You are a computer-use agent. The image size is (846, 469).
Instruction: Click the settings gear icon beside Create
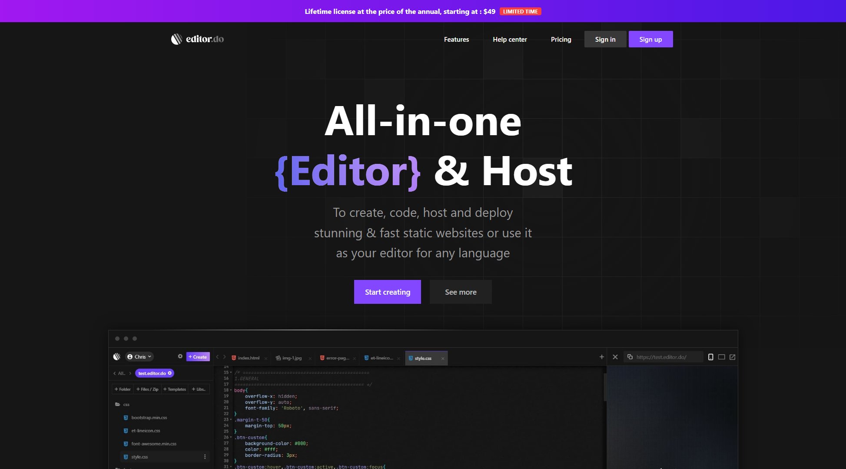click(180, 356)
